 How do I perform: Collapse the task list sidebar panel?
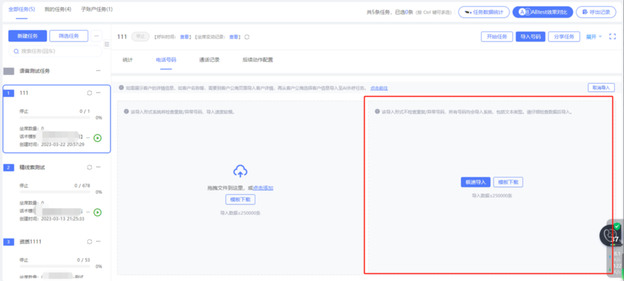point(107,44)
